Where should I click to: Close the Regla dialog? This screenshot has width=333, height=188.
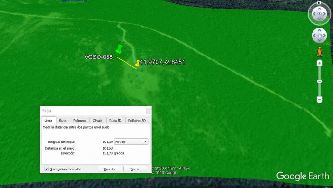click(x=148, y=111)
